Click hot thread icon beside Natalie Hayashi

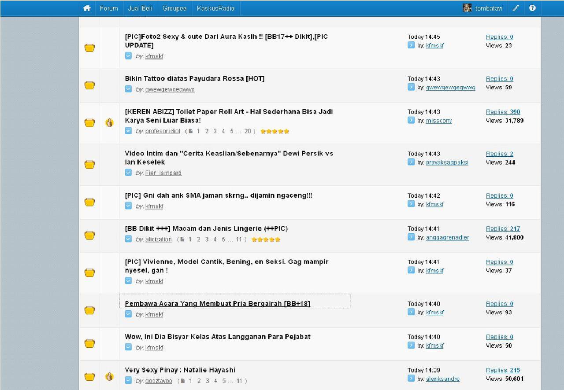point(109,376)
